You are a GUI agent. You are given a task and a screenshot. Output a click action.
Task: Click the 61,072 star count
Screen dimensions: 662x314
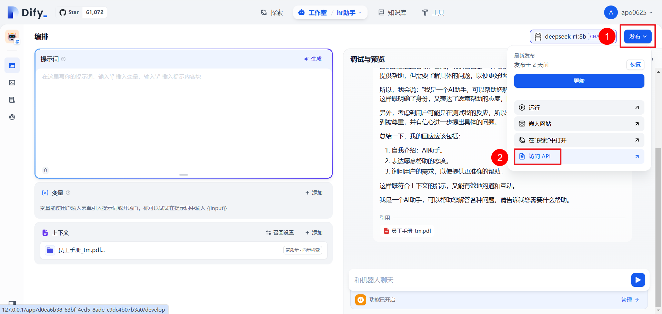[x=95, y=12]
